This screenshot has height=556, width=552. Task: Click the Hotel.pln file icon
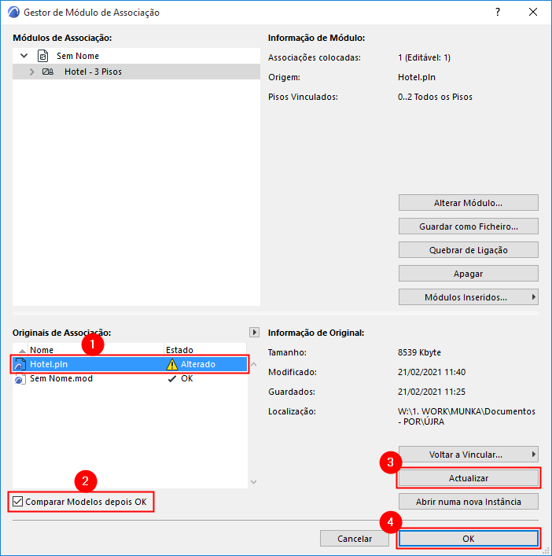tap(20, 364)
